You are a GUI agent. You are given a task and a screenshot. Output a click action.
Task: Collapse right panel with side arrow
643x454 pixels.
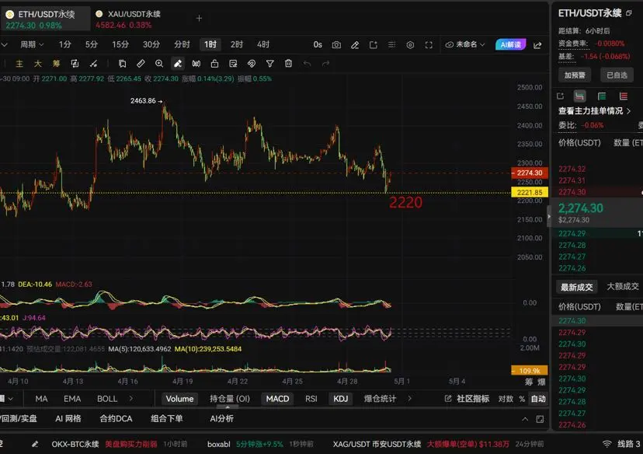pos(549,216)
